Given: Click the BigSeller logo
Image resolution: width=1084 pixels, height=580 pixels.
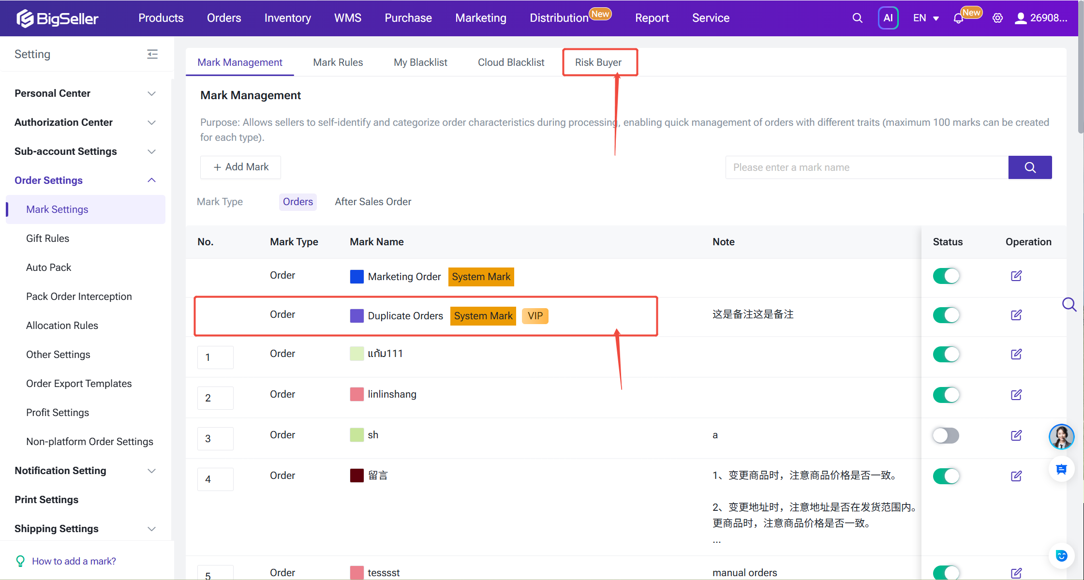Looking at the screenshot, I should (57, 18).
